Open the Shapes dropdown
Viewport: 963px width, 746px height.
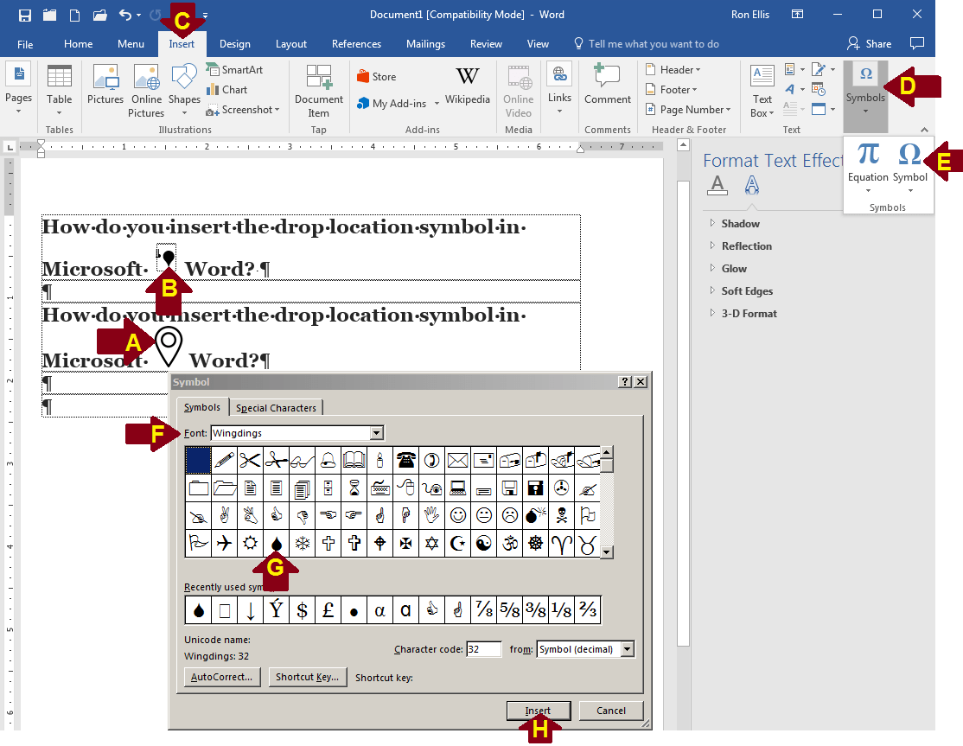[x=184, y=91]
